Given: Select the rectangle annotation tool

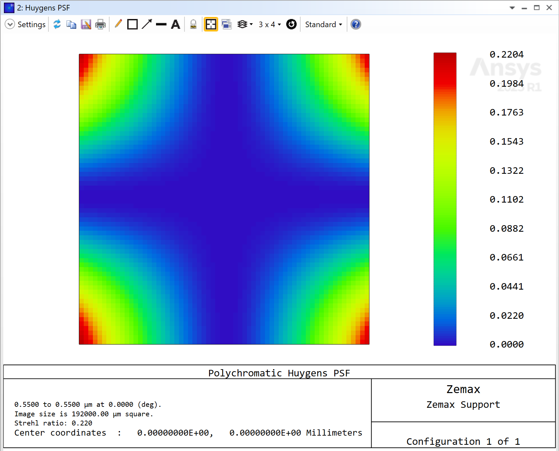Looking at the screenshot, I should pos(132,24).
